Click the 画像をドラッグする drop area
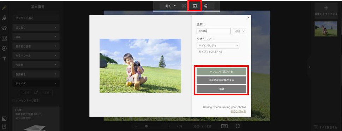The image size is (342, 131). click(x=326, y=11)
